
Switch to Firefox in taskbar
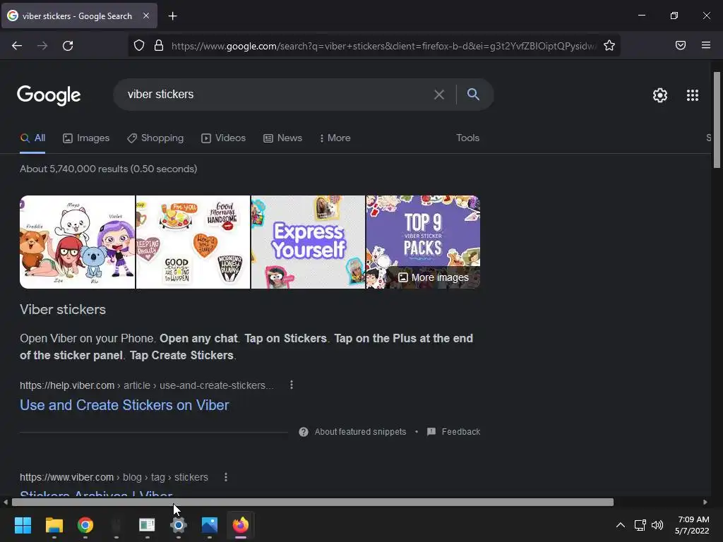[x=241, y=525]
